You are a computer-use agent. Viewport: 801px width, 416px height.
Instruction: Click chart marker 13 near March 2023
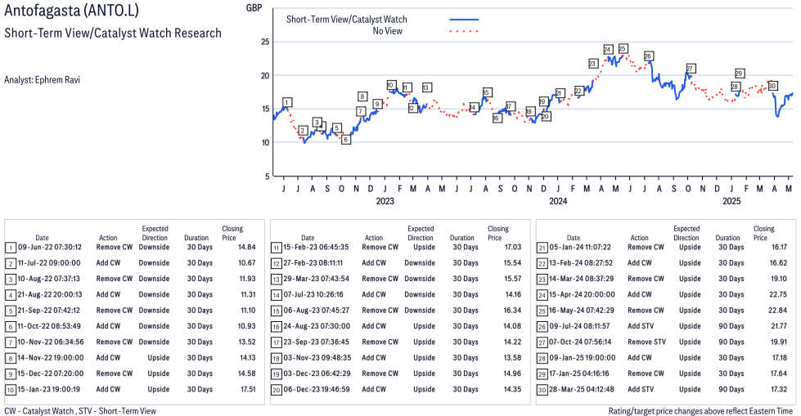point(426,87)
